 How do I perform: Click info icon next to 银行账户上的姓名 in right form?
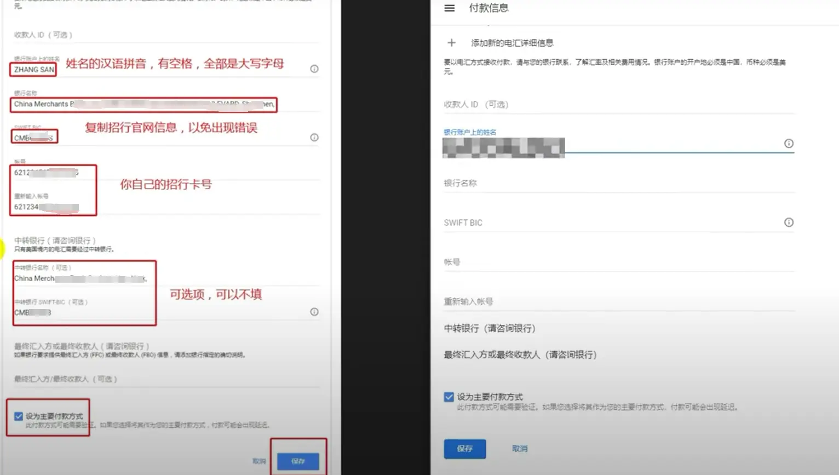[x=789, y=144]
